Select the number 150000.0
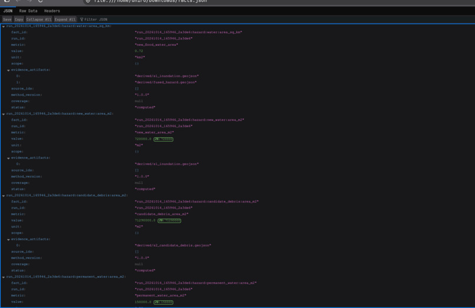The image size is (475, 308). click(143, 302)
